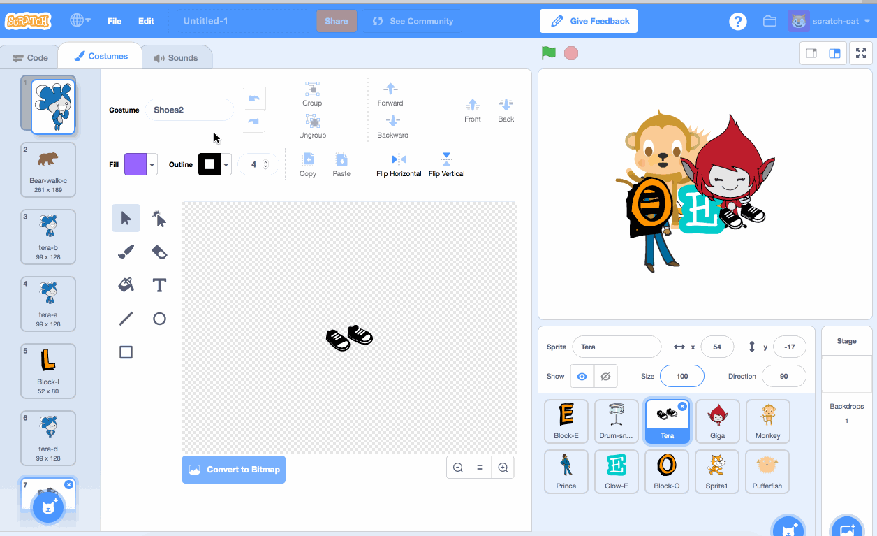Click the project title Untitled-1
Screen dimensions: 877x536
coord(205,21)
